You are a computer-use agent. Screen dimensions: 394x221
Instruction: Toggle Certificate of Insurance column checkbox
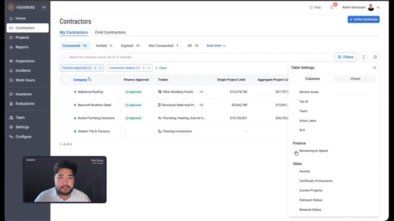point(295,181)
